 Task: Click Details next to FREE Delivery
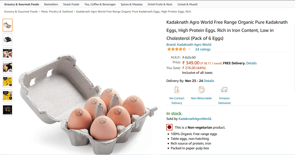pos(251,63)
